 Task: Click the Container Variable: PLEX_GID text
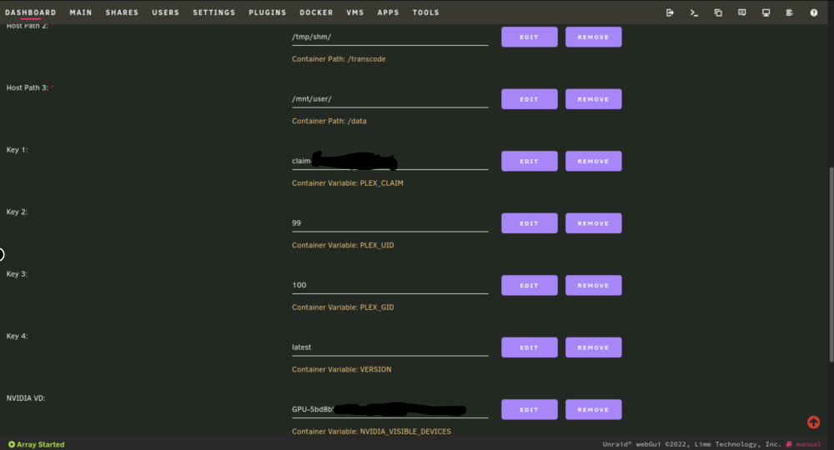click(x=343, y=307)
